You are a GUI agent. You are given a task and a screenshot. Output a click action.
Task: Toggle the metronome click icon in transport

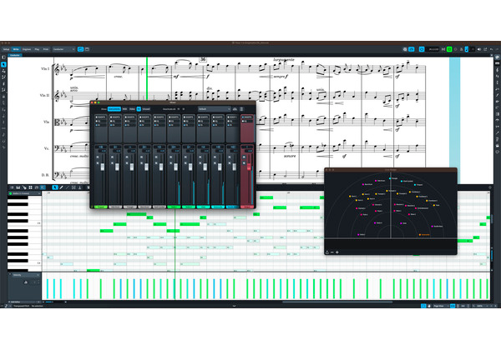(x=461, y=49)
